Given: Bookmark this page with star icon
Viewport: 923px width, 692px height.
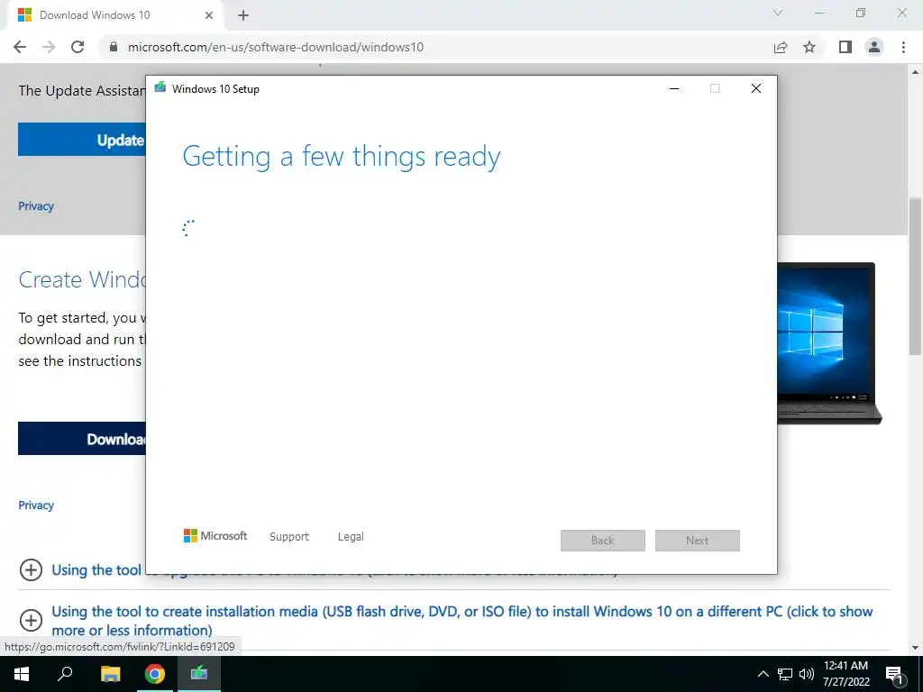Looking at the screenshot, I should [x=809, y=47].
